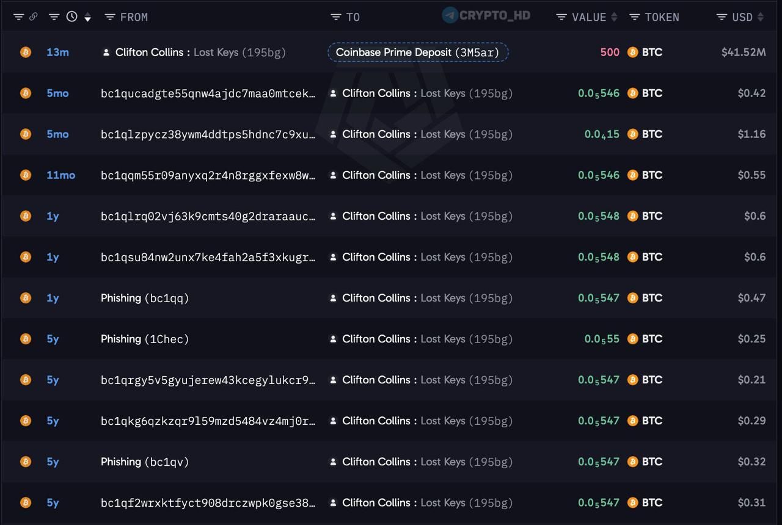The height and width of the screenshot is (525, 782).
Task: Click the $0.55 USD amount
Action: click(x=751, y=175)
